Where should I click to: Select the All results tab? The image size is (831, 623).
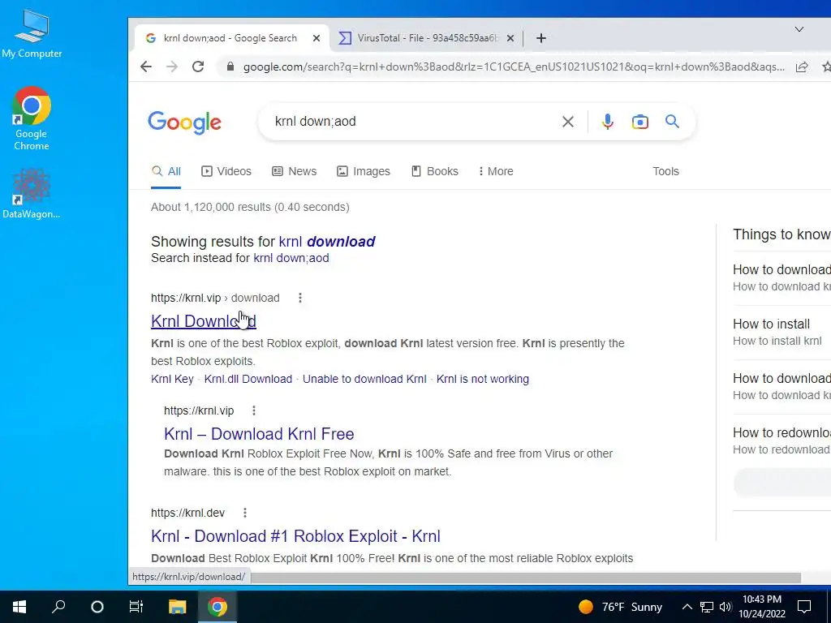coord(166,171)
